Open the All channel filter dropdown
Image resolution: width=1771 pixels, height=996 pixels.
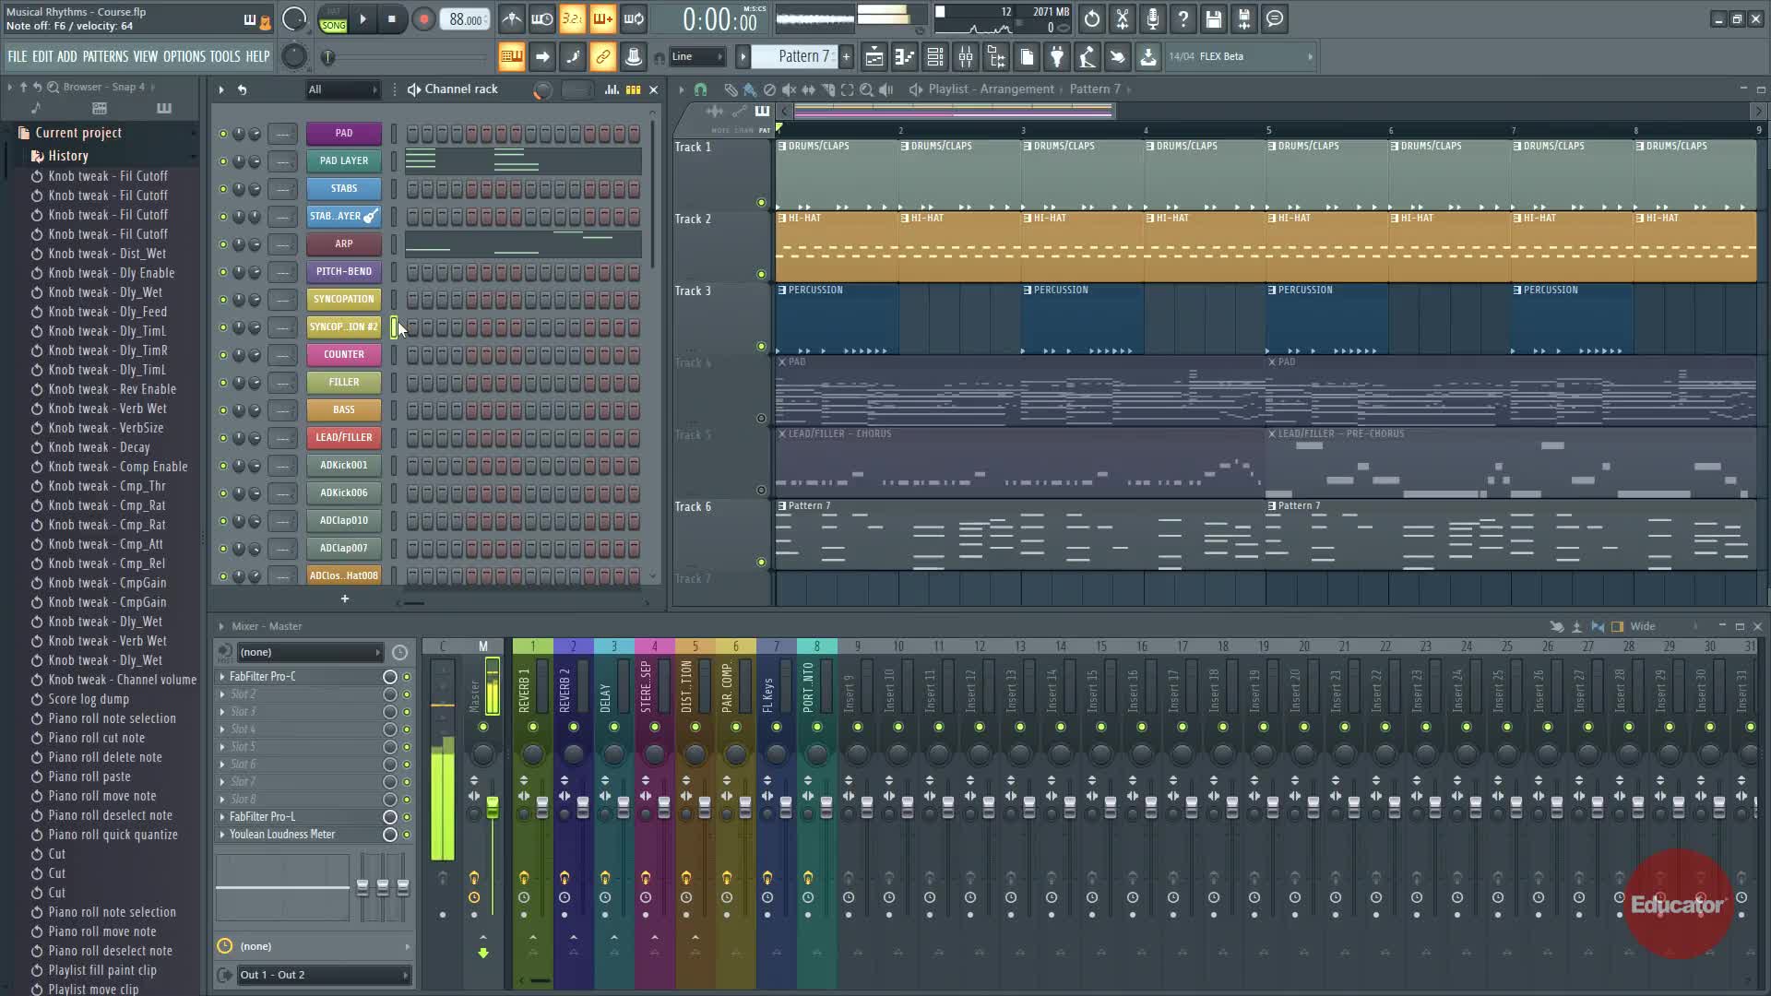[x=342, y=89]
